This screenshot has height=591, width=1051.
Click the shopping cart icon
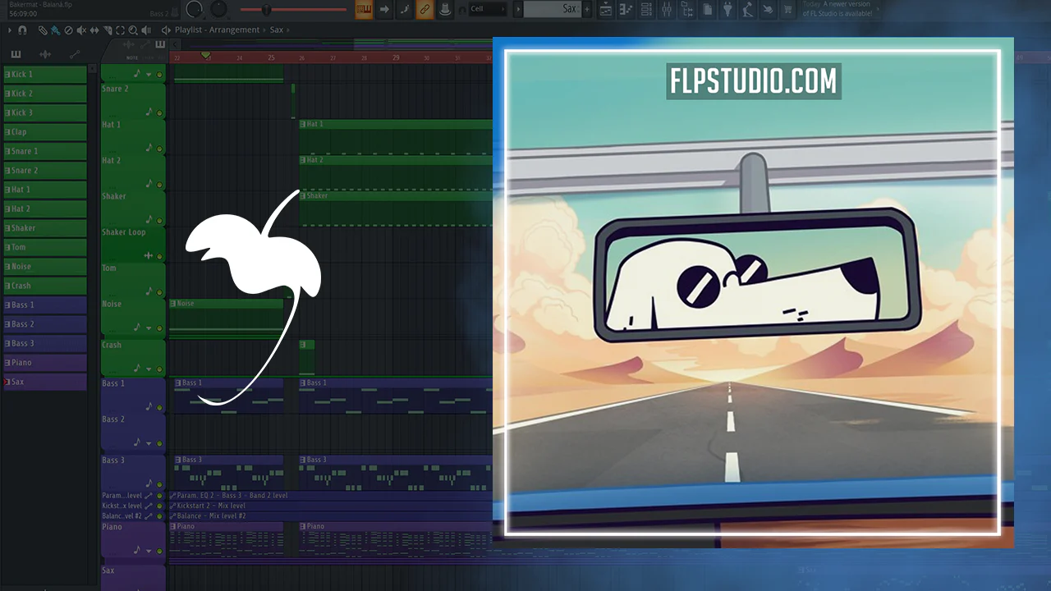pyautogui.click(x=788, y=10)
